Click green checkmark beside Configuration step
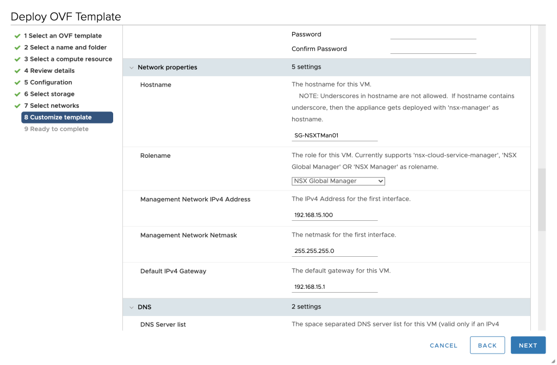 tap(17, 83)
